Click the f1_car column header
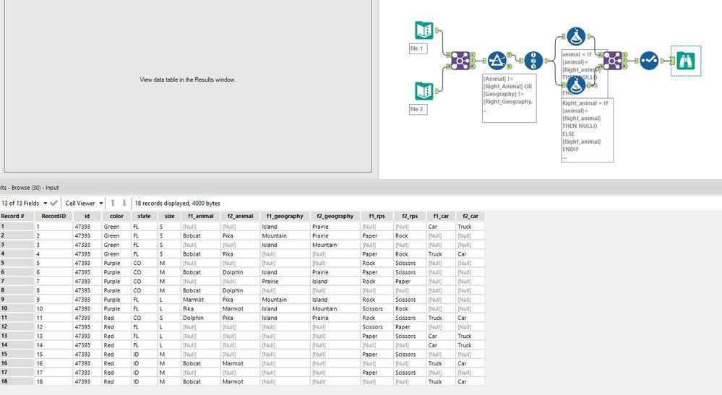Screen dimensions: 722x395 click(x=441, y=216)
